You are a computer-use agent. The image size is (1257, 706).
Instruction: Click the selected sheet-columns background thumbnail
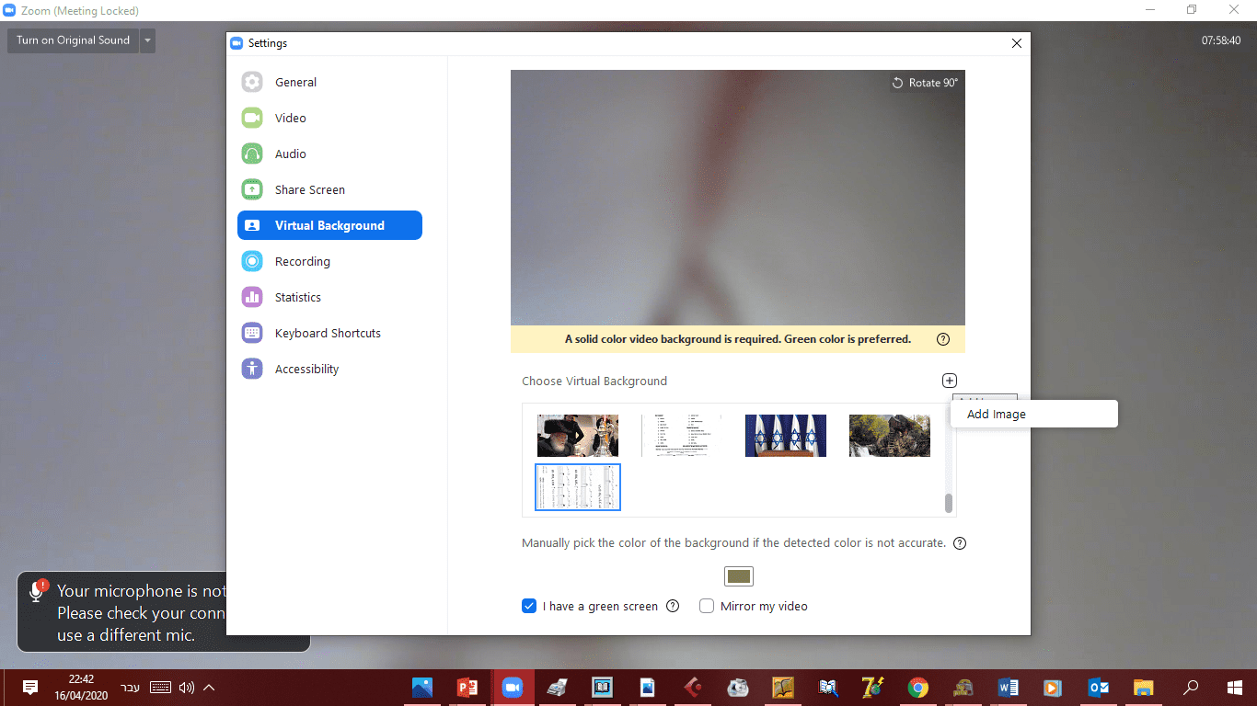(578, 487)
